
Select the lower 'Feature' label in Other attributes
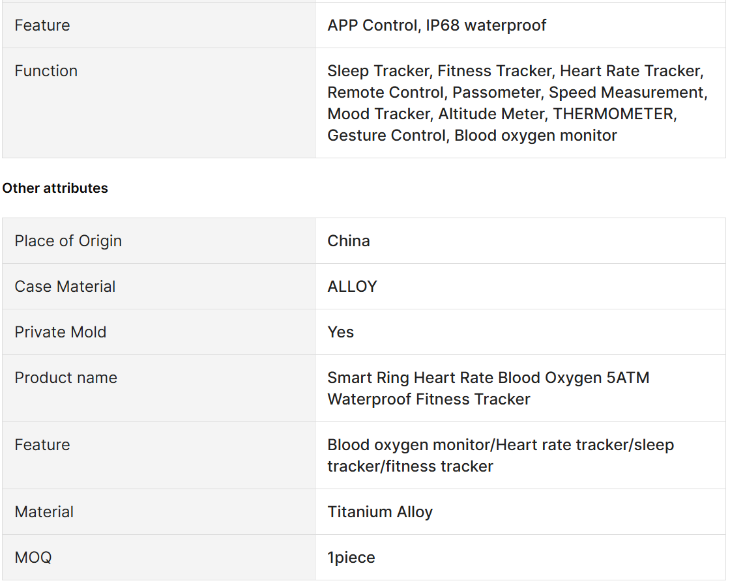coord(42,445)
